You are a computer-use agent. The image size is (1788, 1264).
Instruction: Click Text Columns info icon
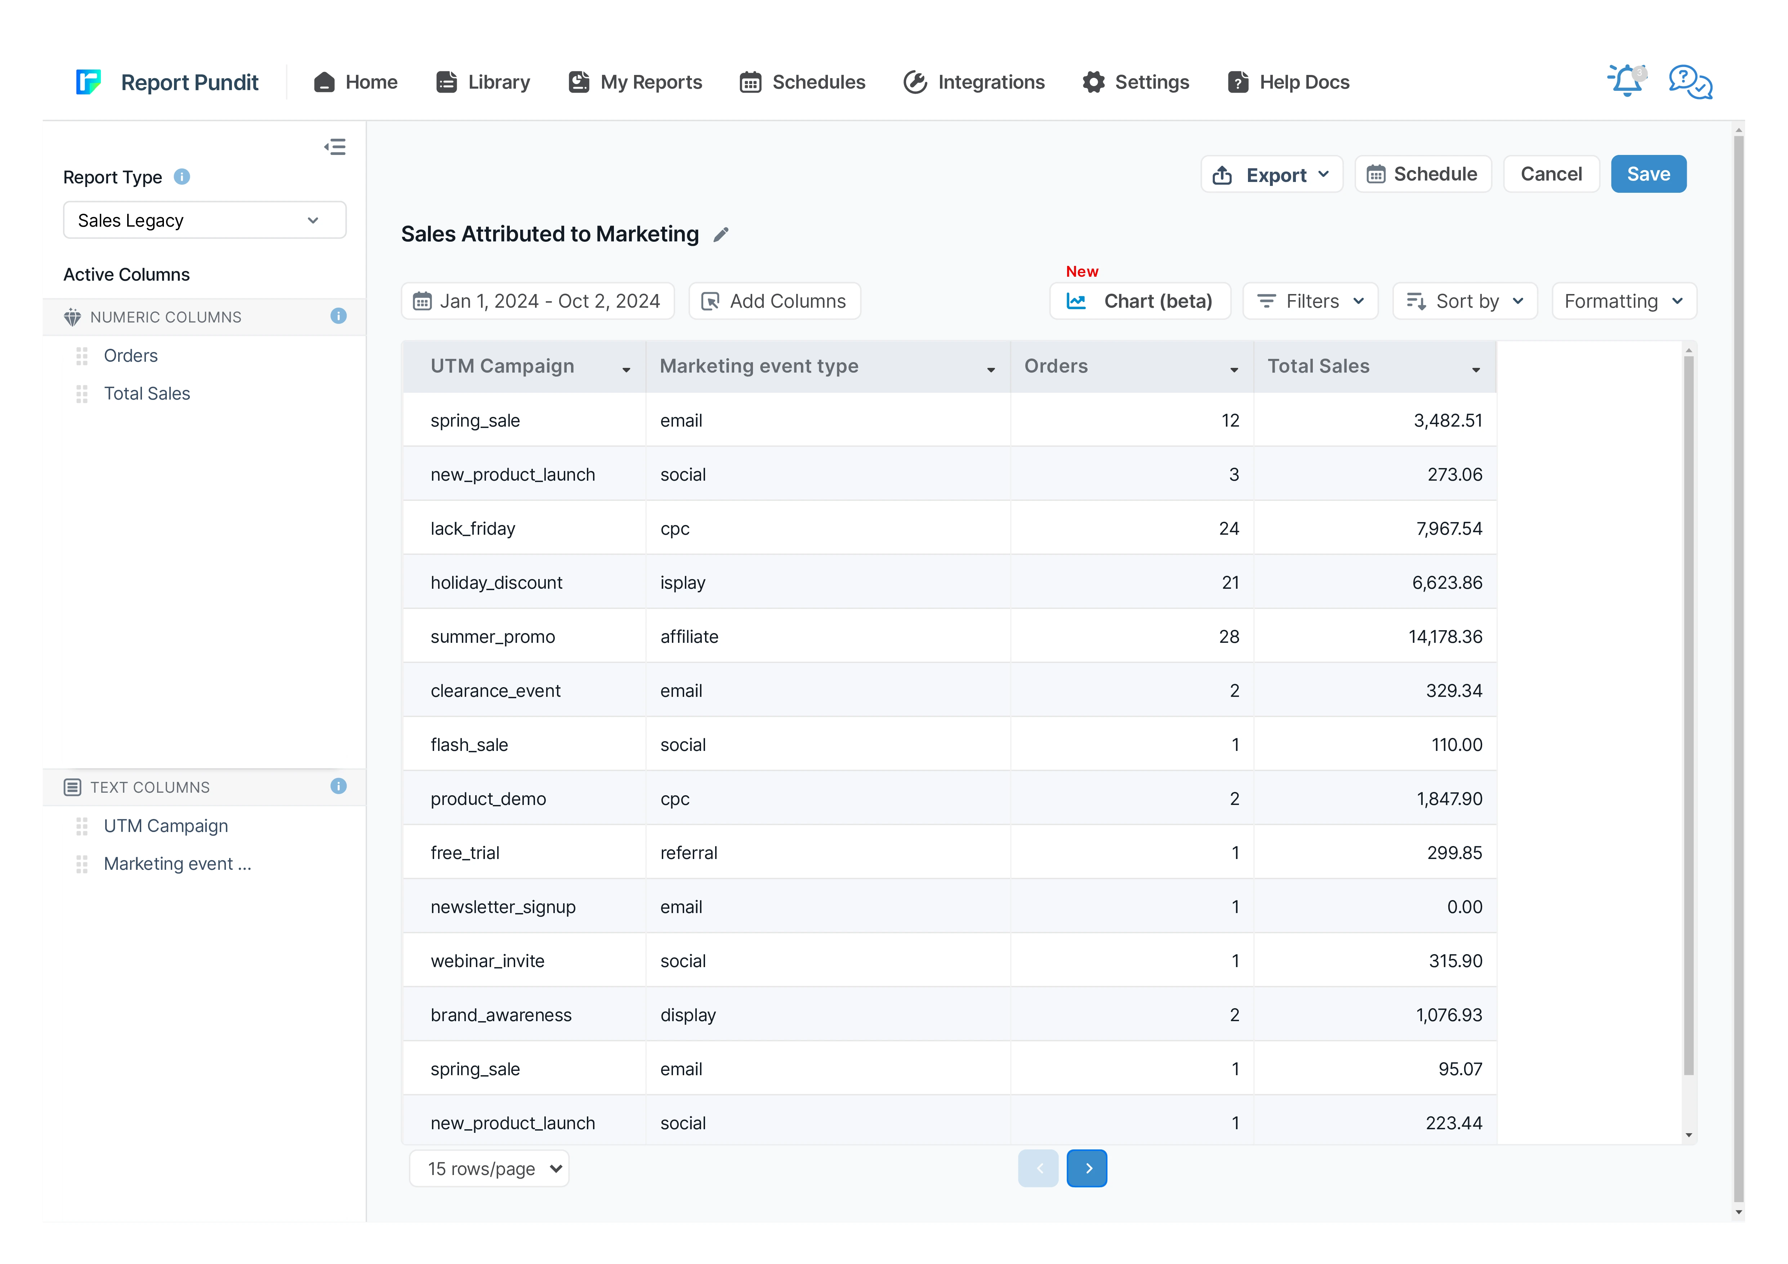[338, 787]
